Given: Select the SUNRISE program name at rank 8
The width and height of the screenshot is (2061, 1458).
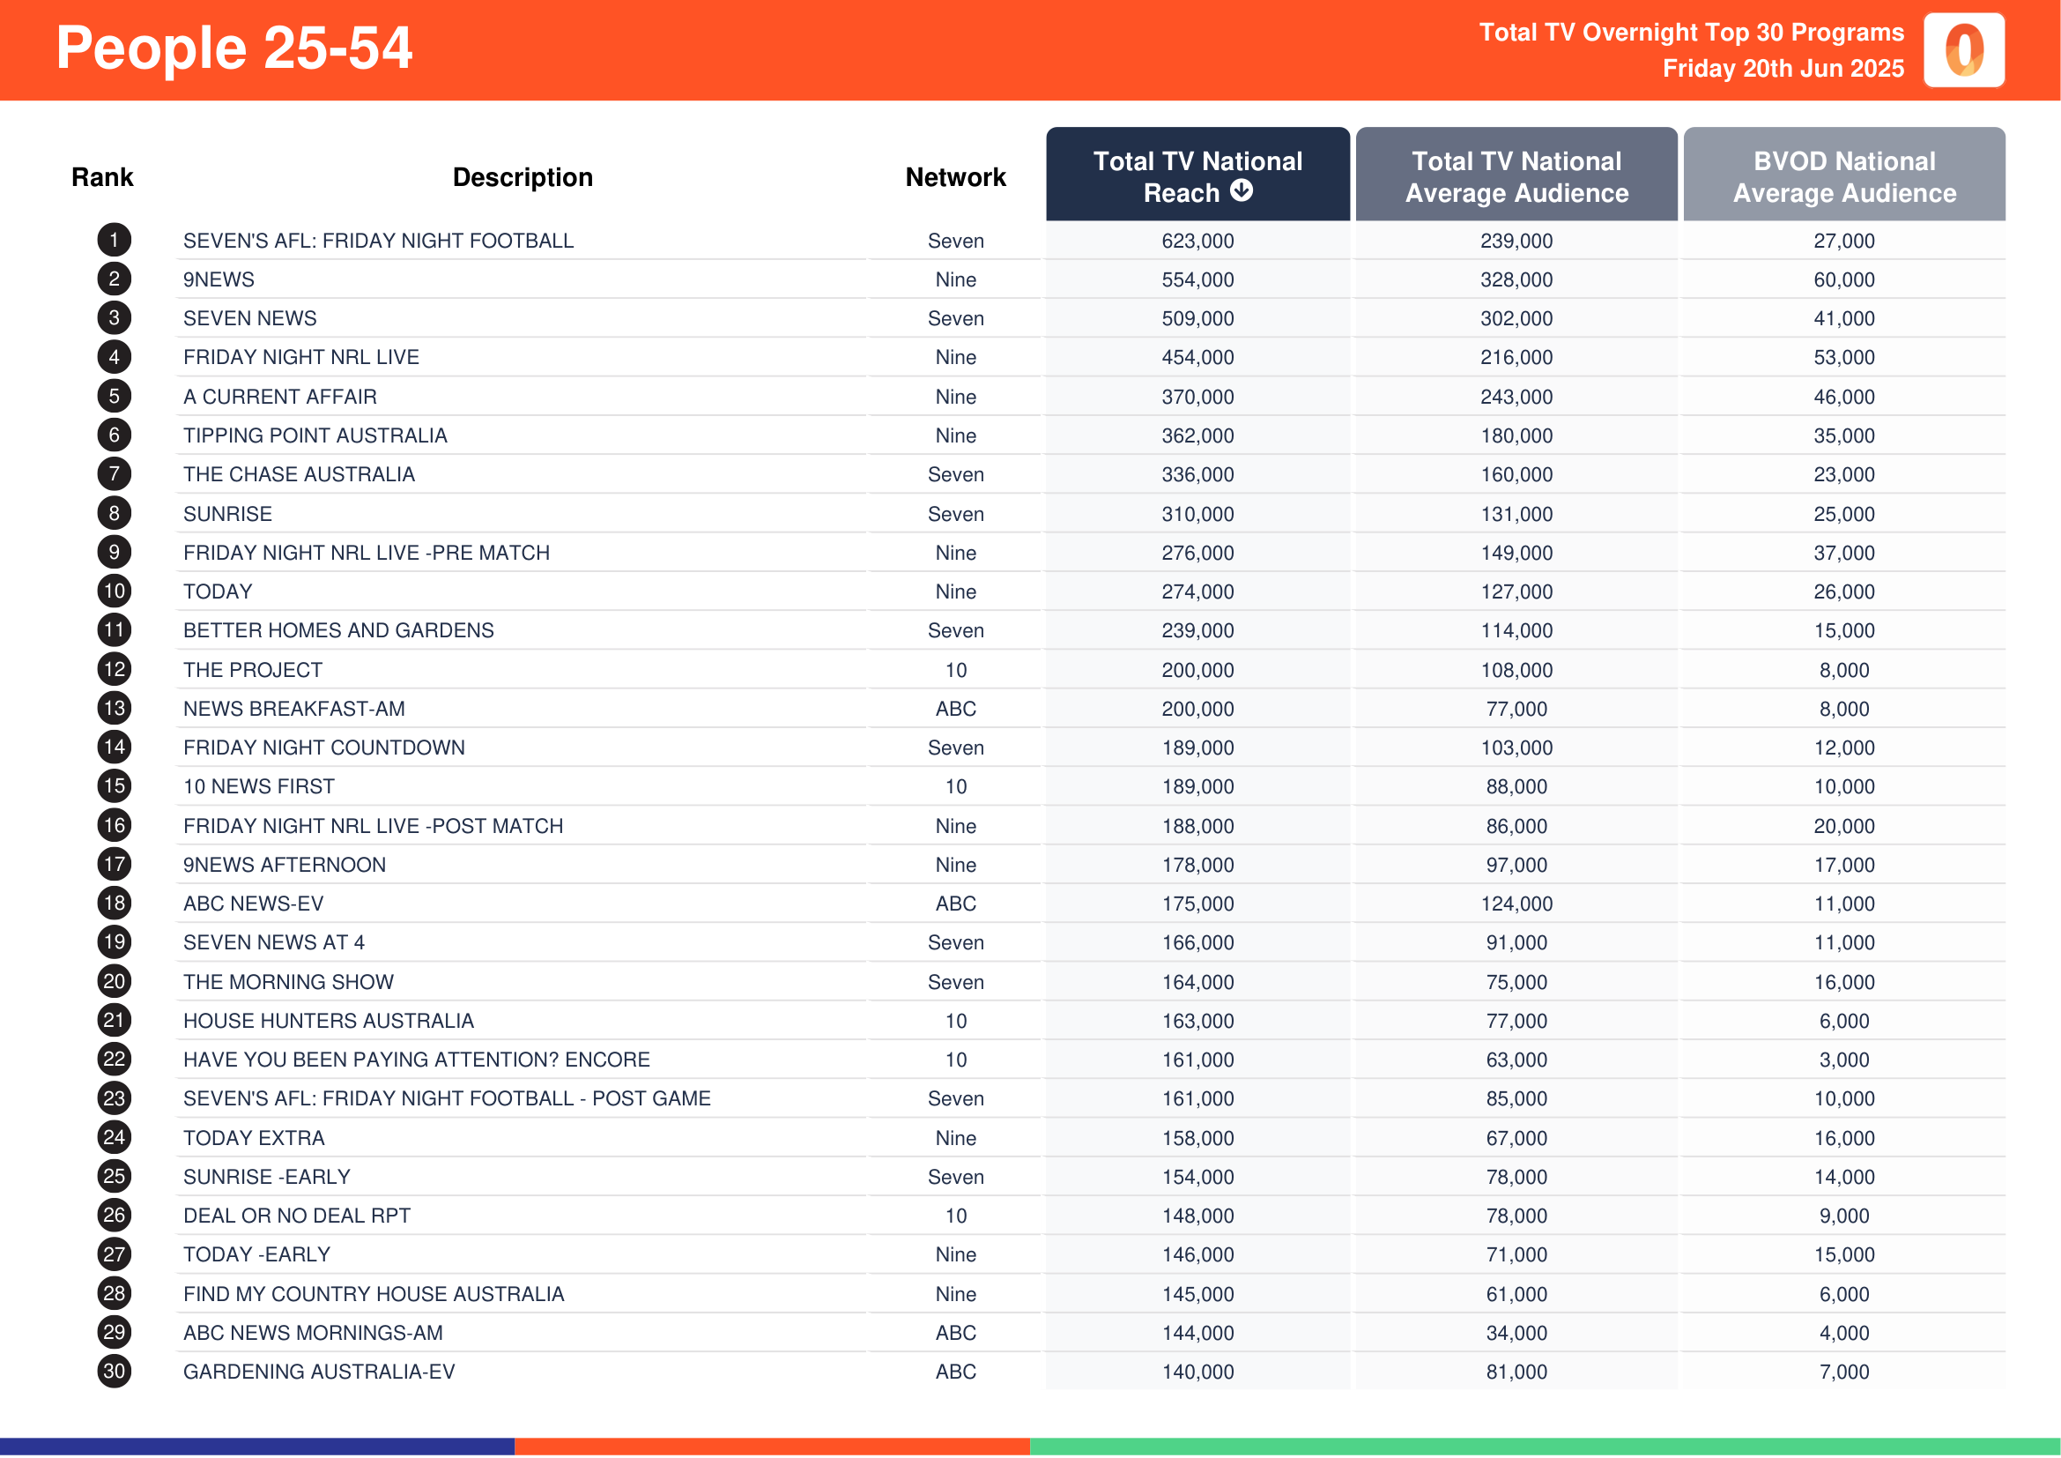Looking at the screenshot, I should pyautogui.click(x=227, y=514).
